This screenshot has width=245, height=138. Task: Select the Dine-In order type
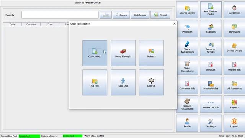tap(151, 82)
